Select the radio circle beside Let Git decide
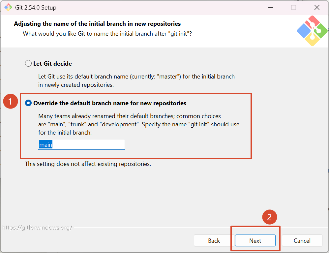This screenshot has width=329, height=253. tap(28, 63)
